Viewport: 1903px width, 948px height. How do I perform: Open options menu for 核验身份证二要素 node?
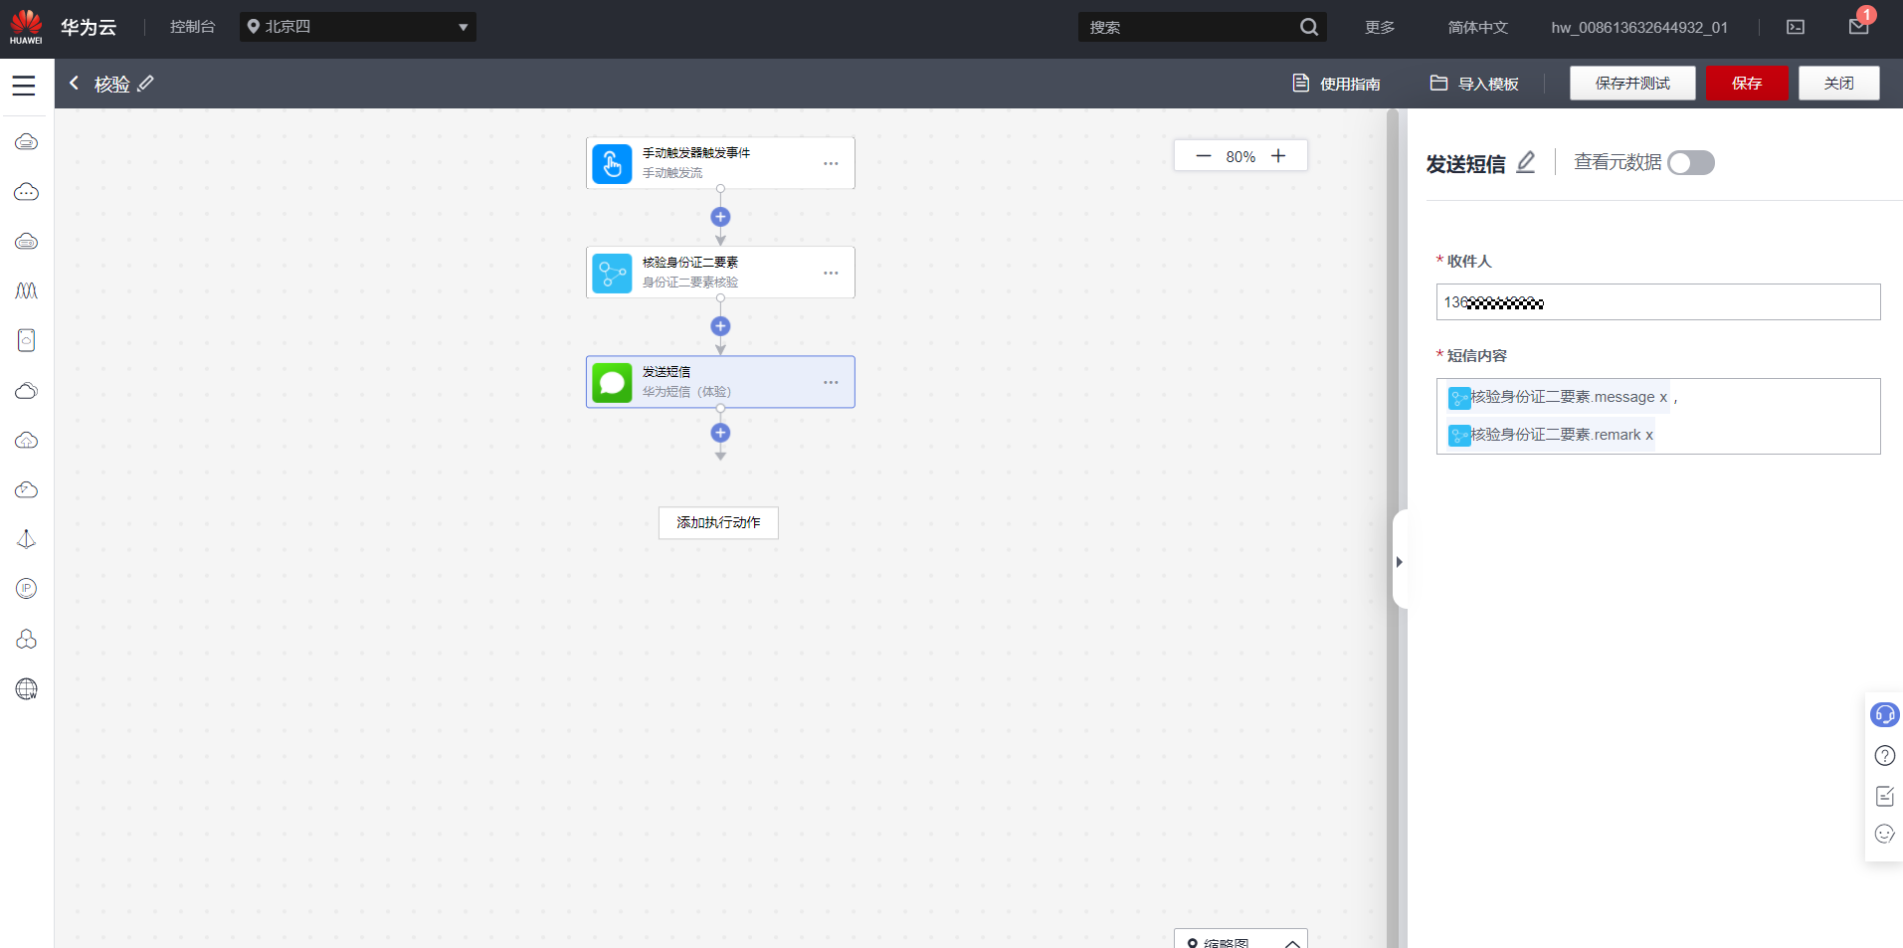831,273
